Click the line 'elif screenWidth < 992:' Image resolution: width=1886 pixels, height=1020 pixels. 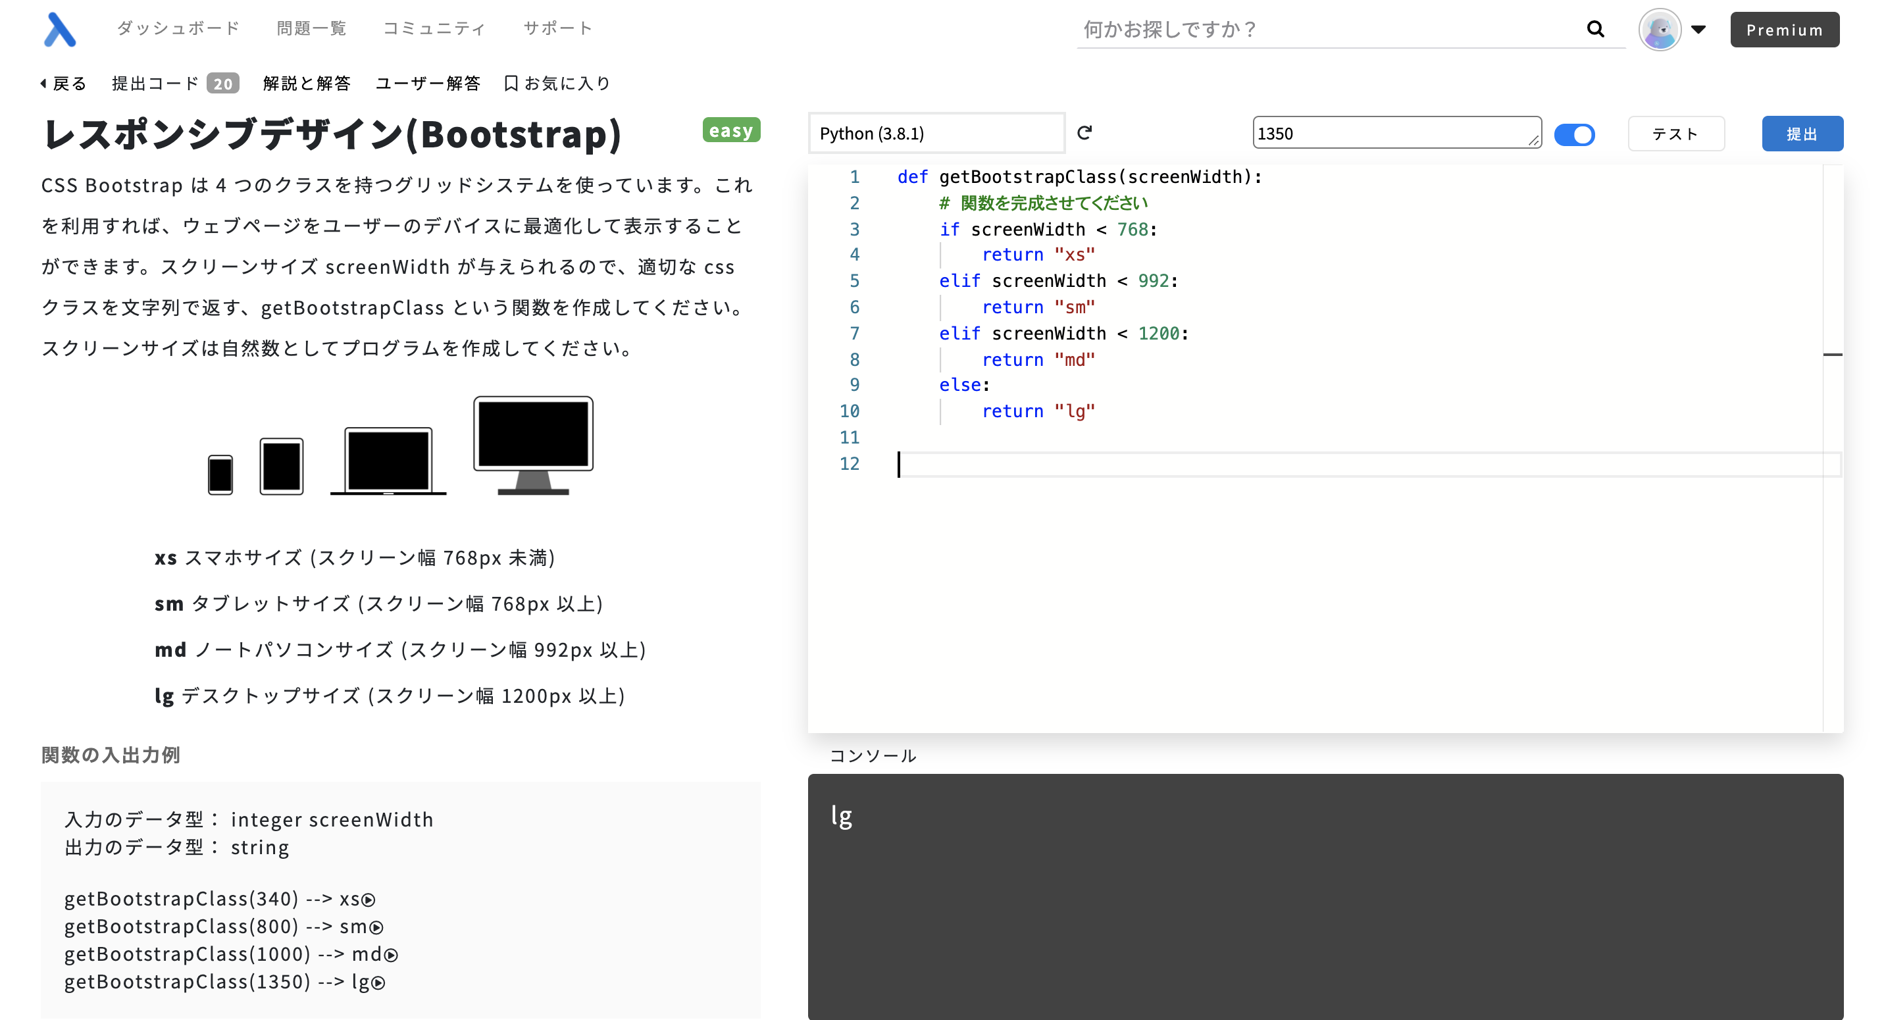(x=1059, y=281)
